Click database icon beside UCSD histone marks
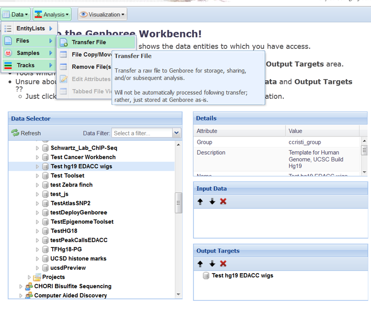The image size is (371, 317). click(45, 259)
